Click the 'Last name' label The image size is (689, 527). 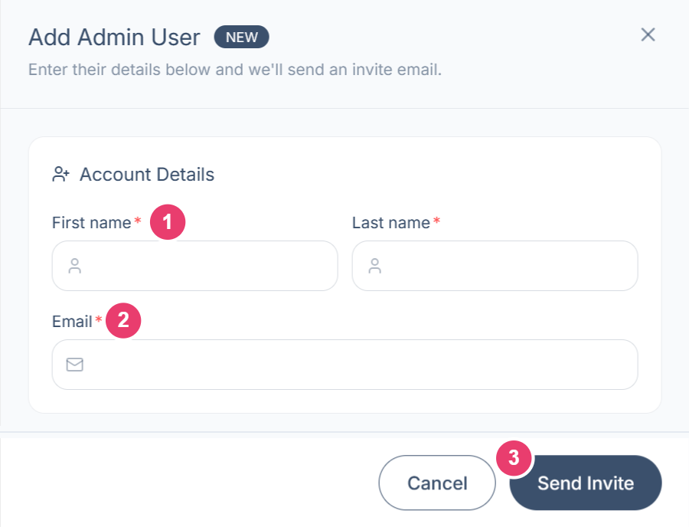[391, 223]
